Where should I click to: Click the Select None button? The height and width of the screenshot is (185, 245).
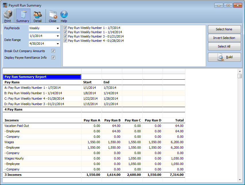click(224, 29)
